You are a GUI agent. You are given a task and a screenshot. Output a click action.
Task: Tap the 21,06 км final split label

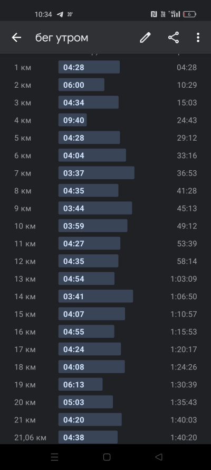[x=30, y=437]
